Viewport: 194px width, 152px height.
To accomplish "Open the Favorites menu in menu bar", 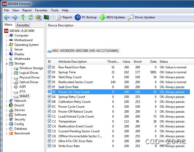I will pos(41,10).
